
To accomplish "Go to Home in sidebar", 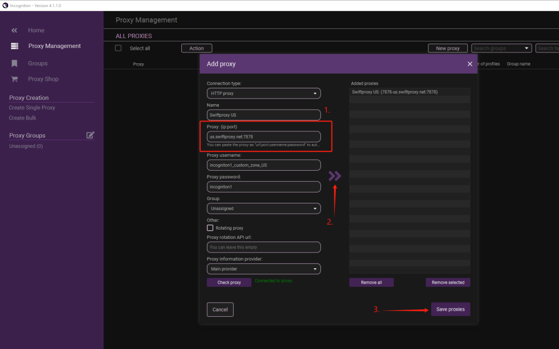I will 37,31.
